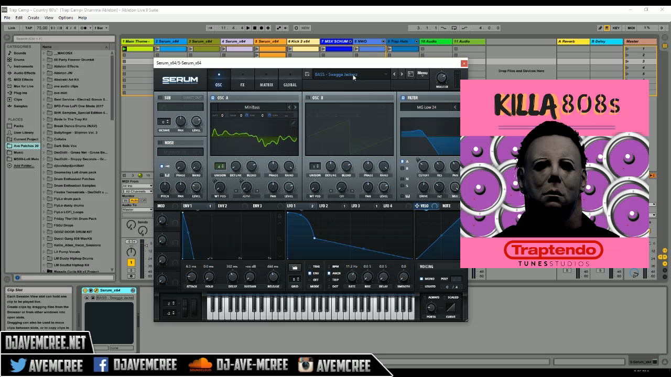Screen dimensions: 671x377
Task: Click the Ableton stop transport button
Action: pyautogui.click(x=255, y=28)
